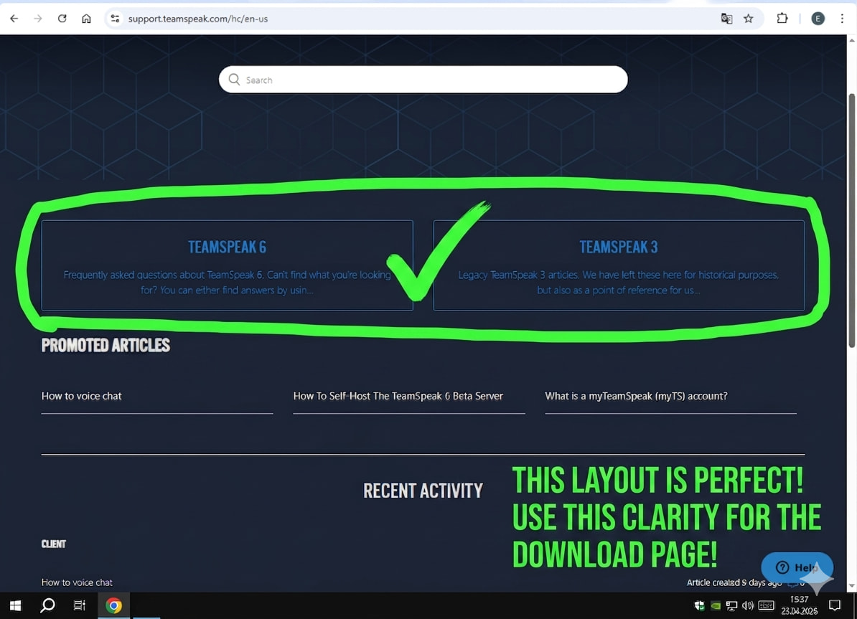
Task: Open What is a myTeamSpeak account article
Action: click(636, 396)
